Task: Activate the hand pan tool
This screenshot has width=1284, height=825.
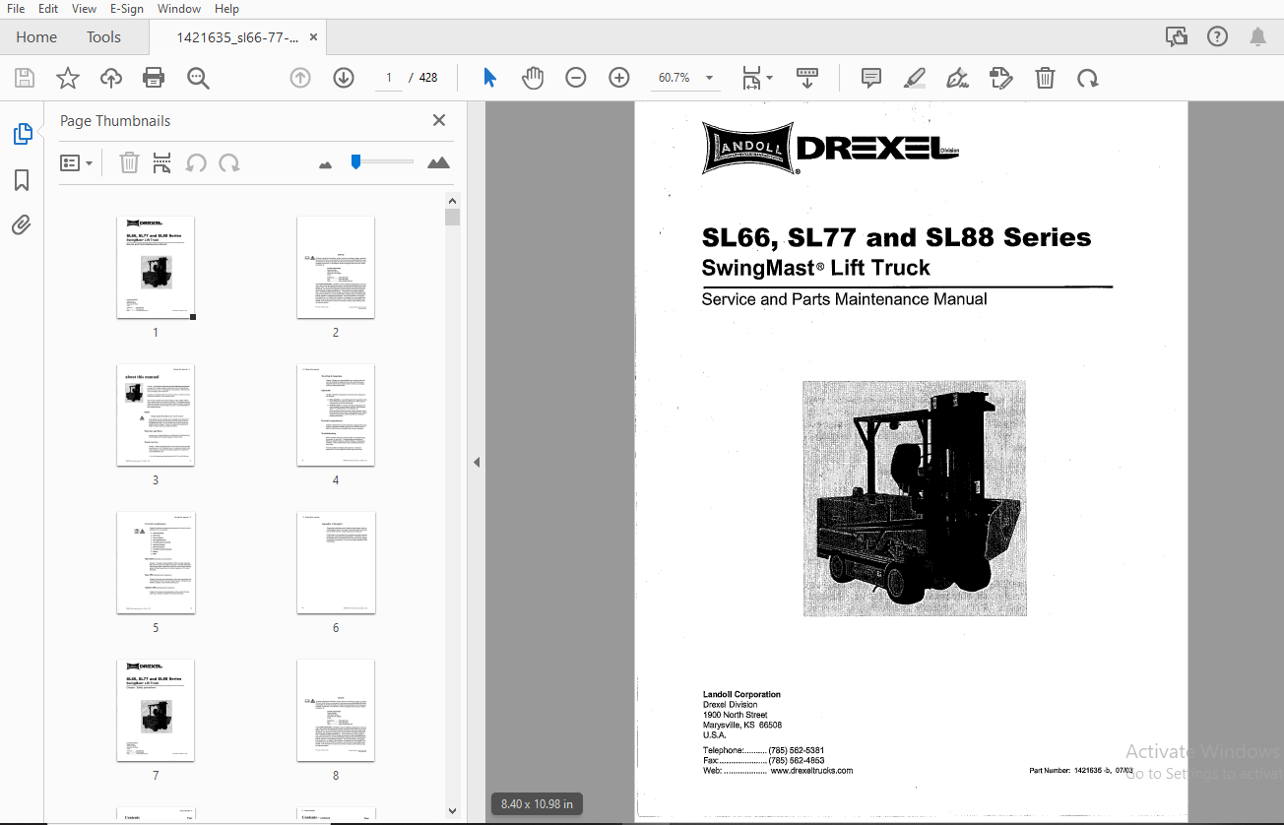Action: (x=533, y=78)
